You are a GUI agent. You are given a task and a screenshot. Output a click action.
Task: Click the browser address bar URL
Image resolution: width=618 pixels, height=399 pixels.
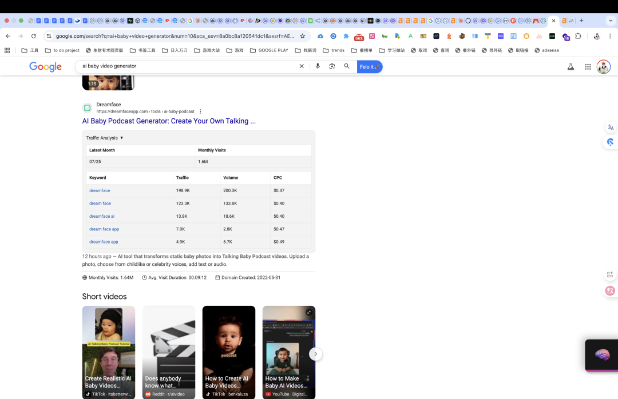click(x=175, y=36)
